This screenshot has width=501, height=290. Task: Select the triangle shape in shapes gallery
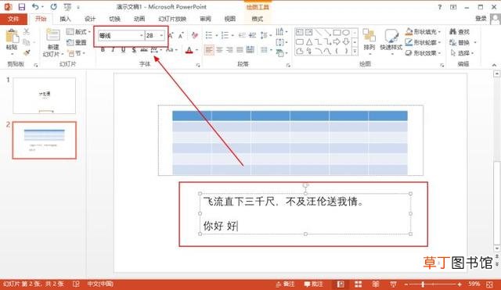tap(309, 41)
